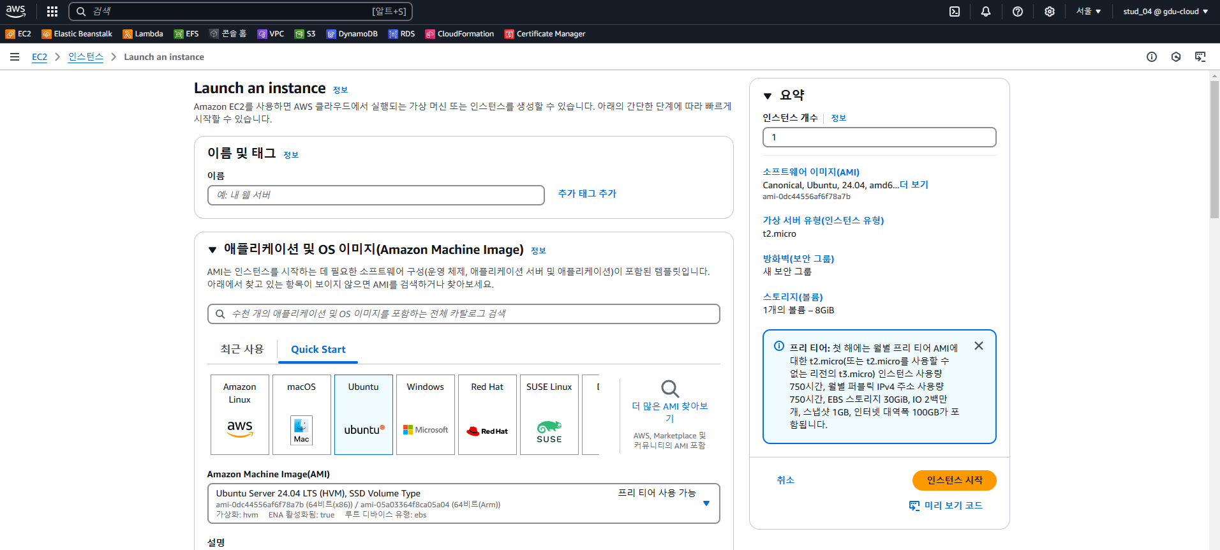This screenshot has height=550, width=1220.
Task: Focus the AMI catalog search field
Action: click(x=464, y=314)
